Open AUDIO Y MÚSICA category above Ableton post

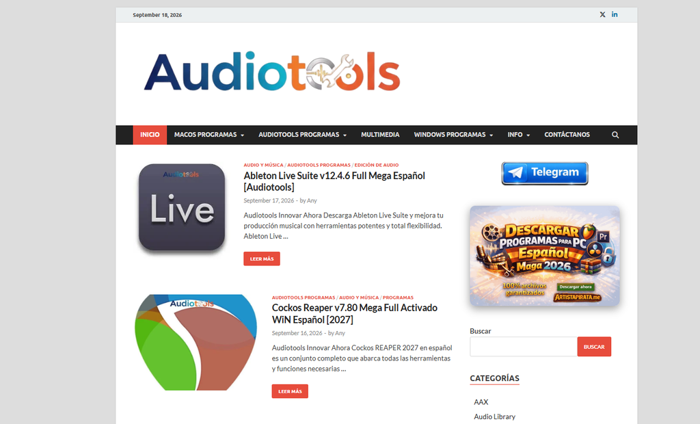pos(263,165)
